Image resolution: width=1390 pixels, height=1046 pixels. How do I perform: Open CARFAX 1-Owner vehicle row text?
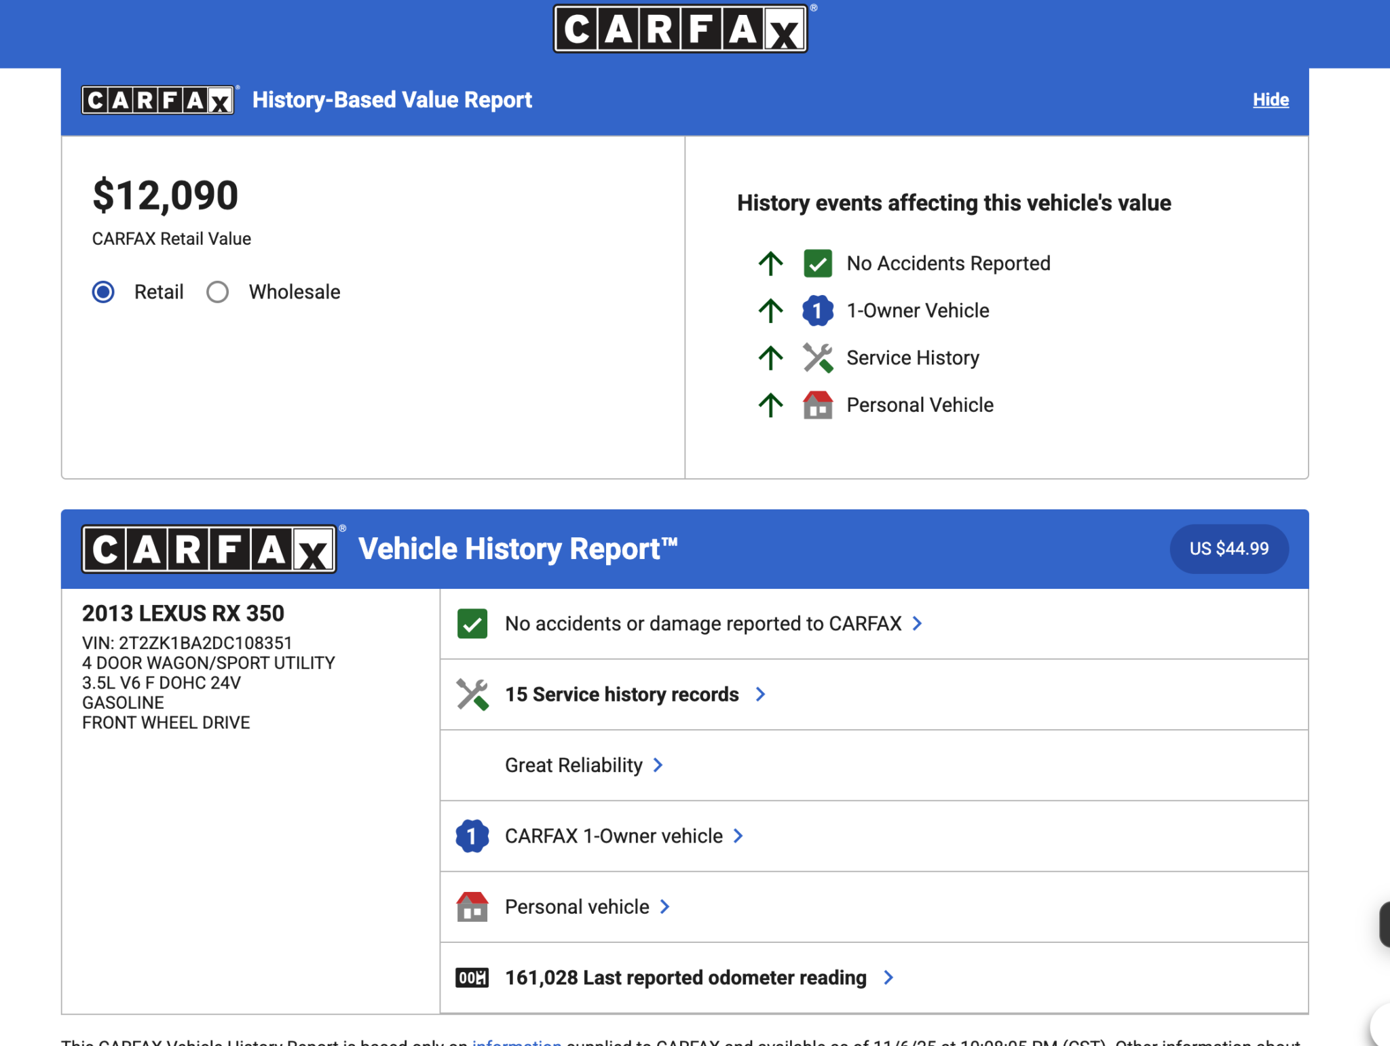click(613, 836)
